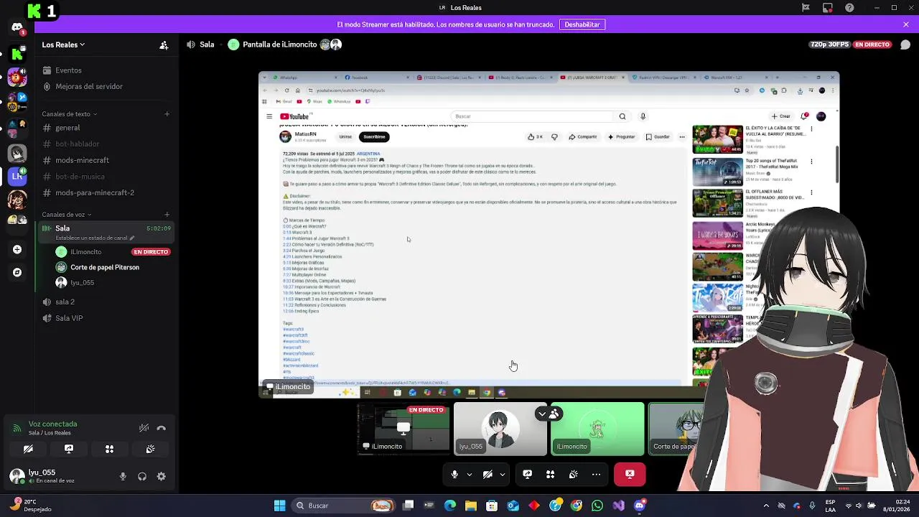Join the Sala VIP voice channel
Screen dimensions: 919x517
(x=106, y=318)
